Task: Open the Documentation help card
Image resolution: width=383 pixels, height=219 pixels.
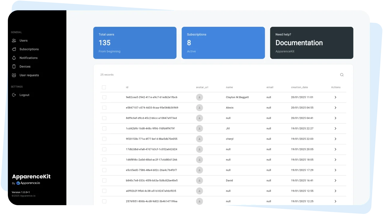Action: coord(312,43)
